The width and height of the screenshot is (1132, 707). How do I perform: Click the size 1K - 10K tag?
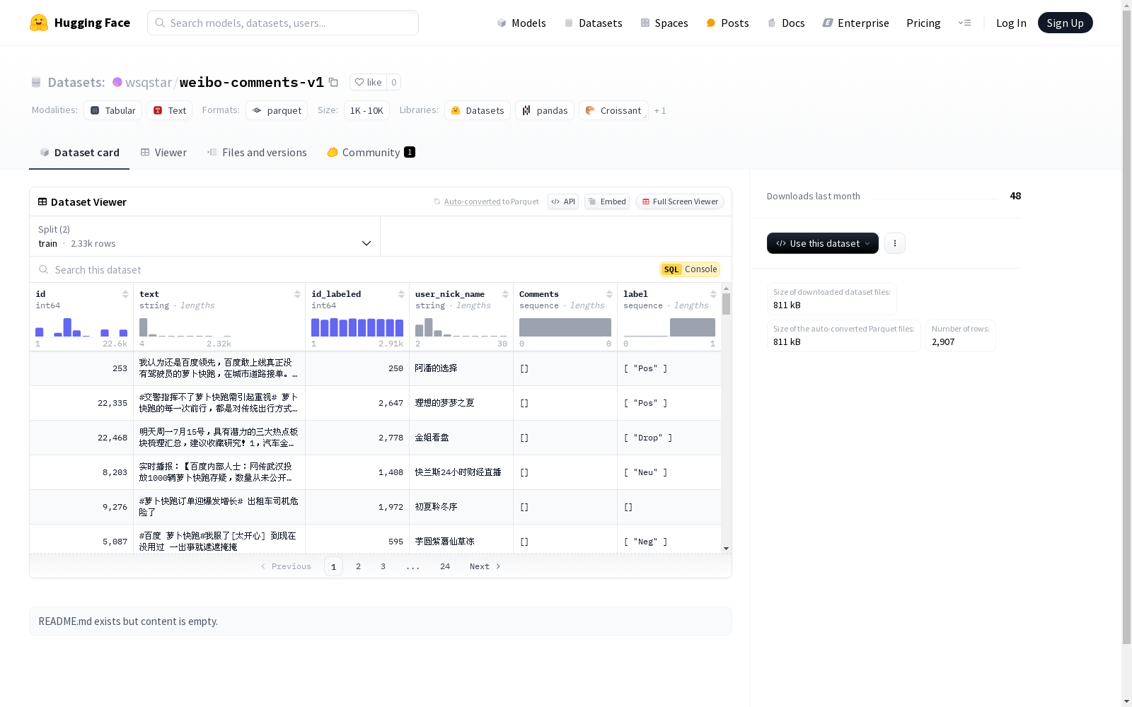366,110
